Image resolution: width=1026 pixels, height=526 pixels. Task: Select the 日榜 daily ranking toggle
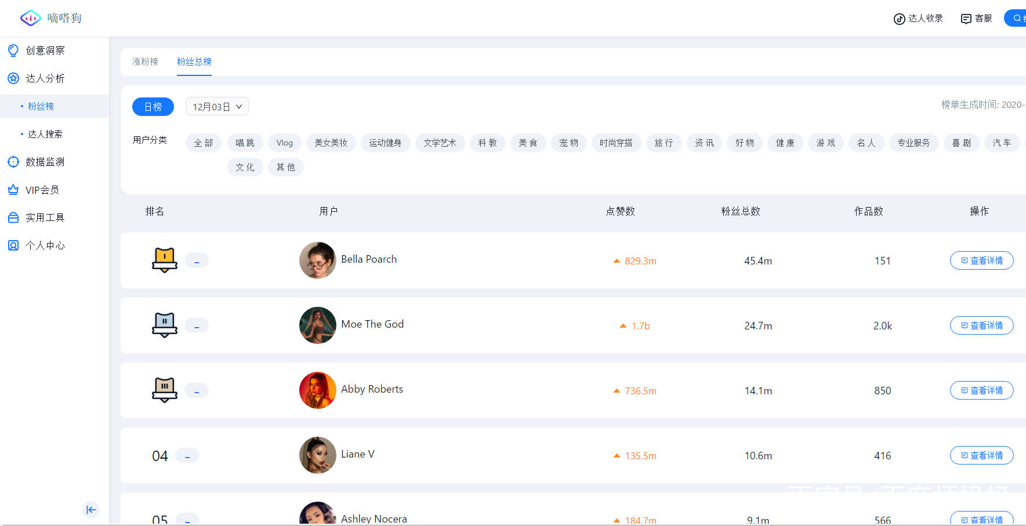point(153,107)
